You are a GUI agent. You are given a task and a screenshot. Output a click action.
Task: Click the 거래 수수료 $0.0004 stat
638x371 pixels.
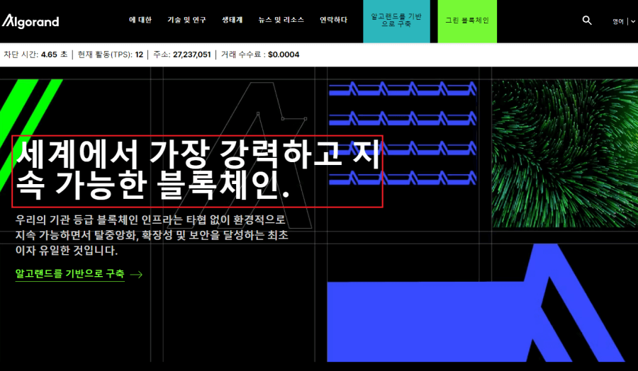tap(260, 55)
